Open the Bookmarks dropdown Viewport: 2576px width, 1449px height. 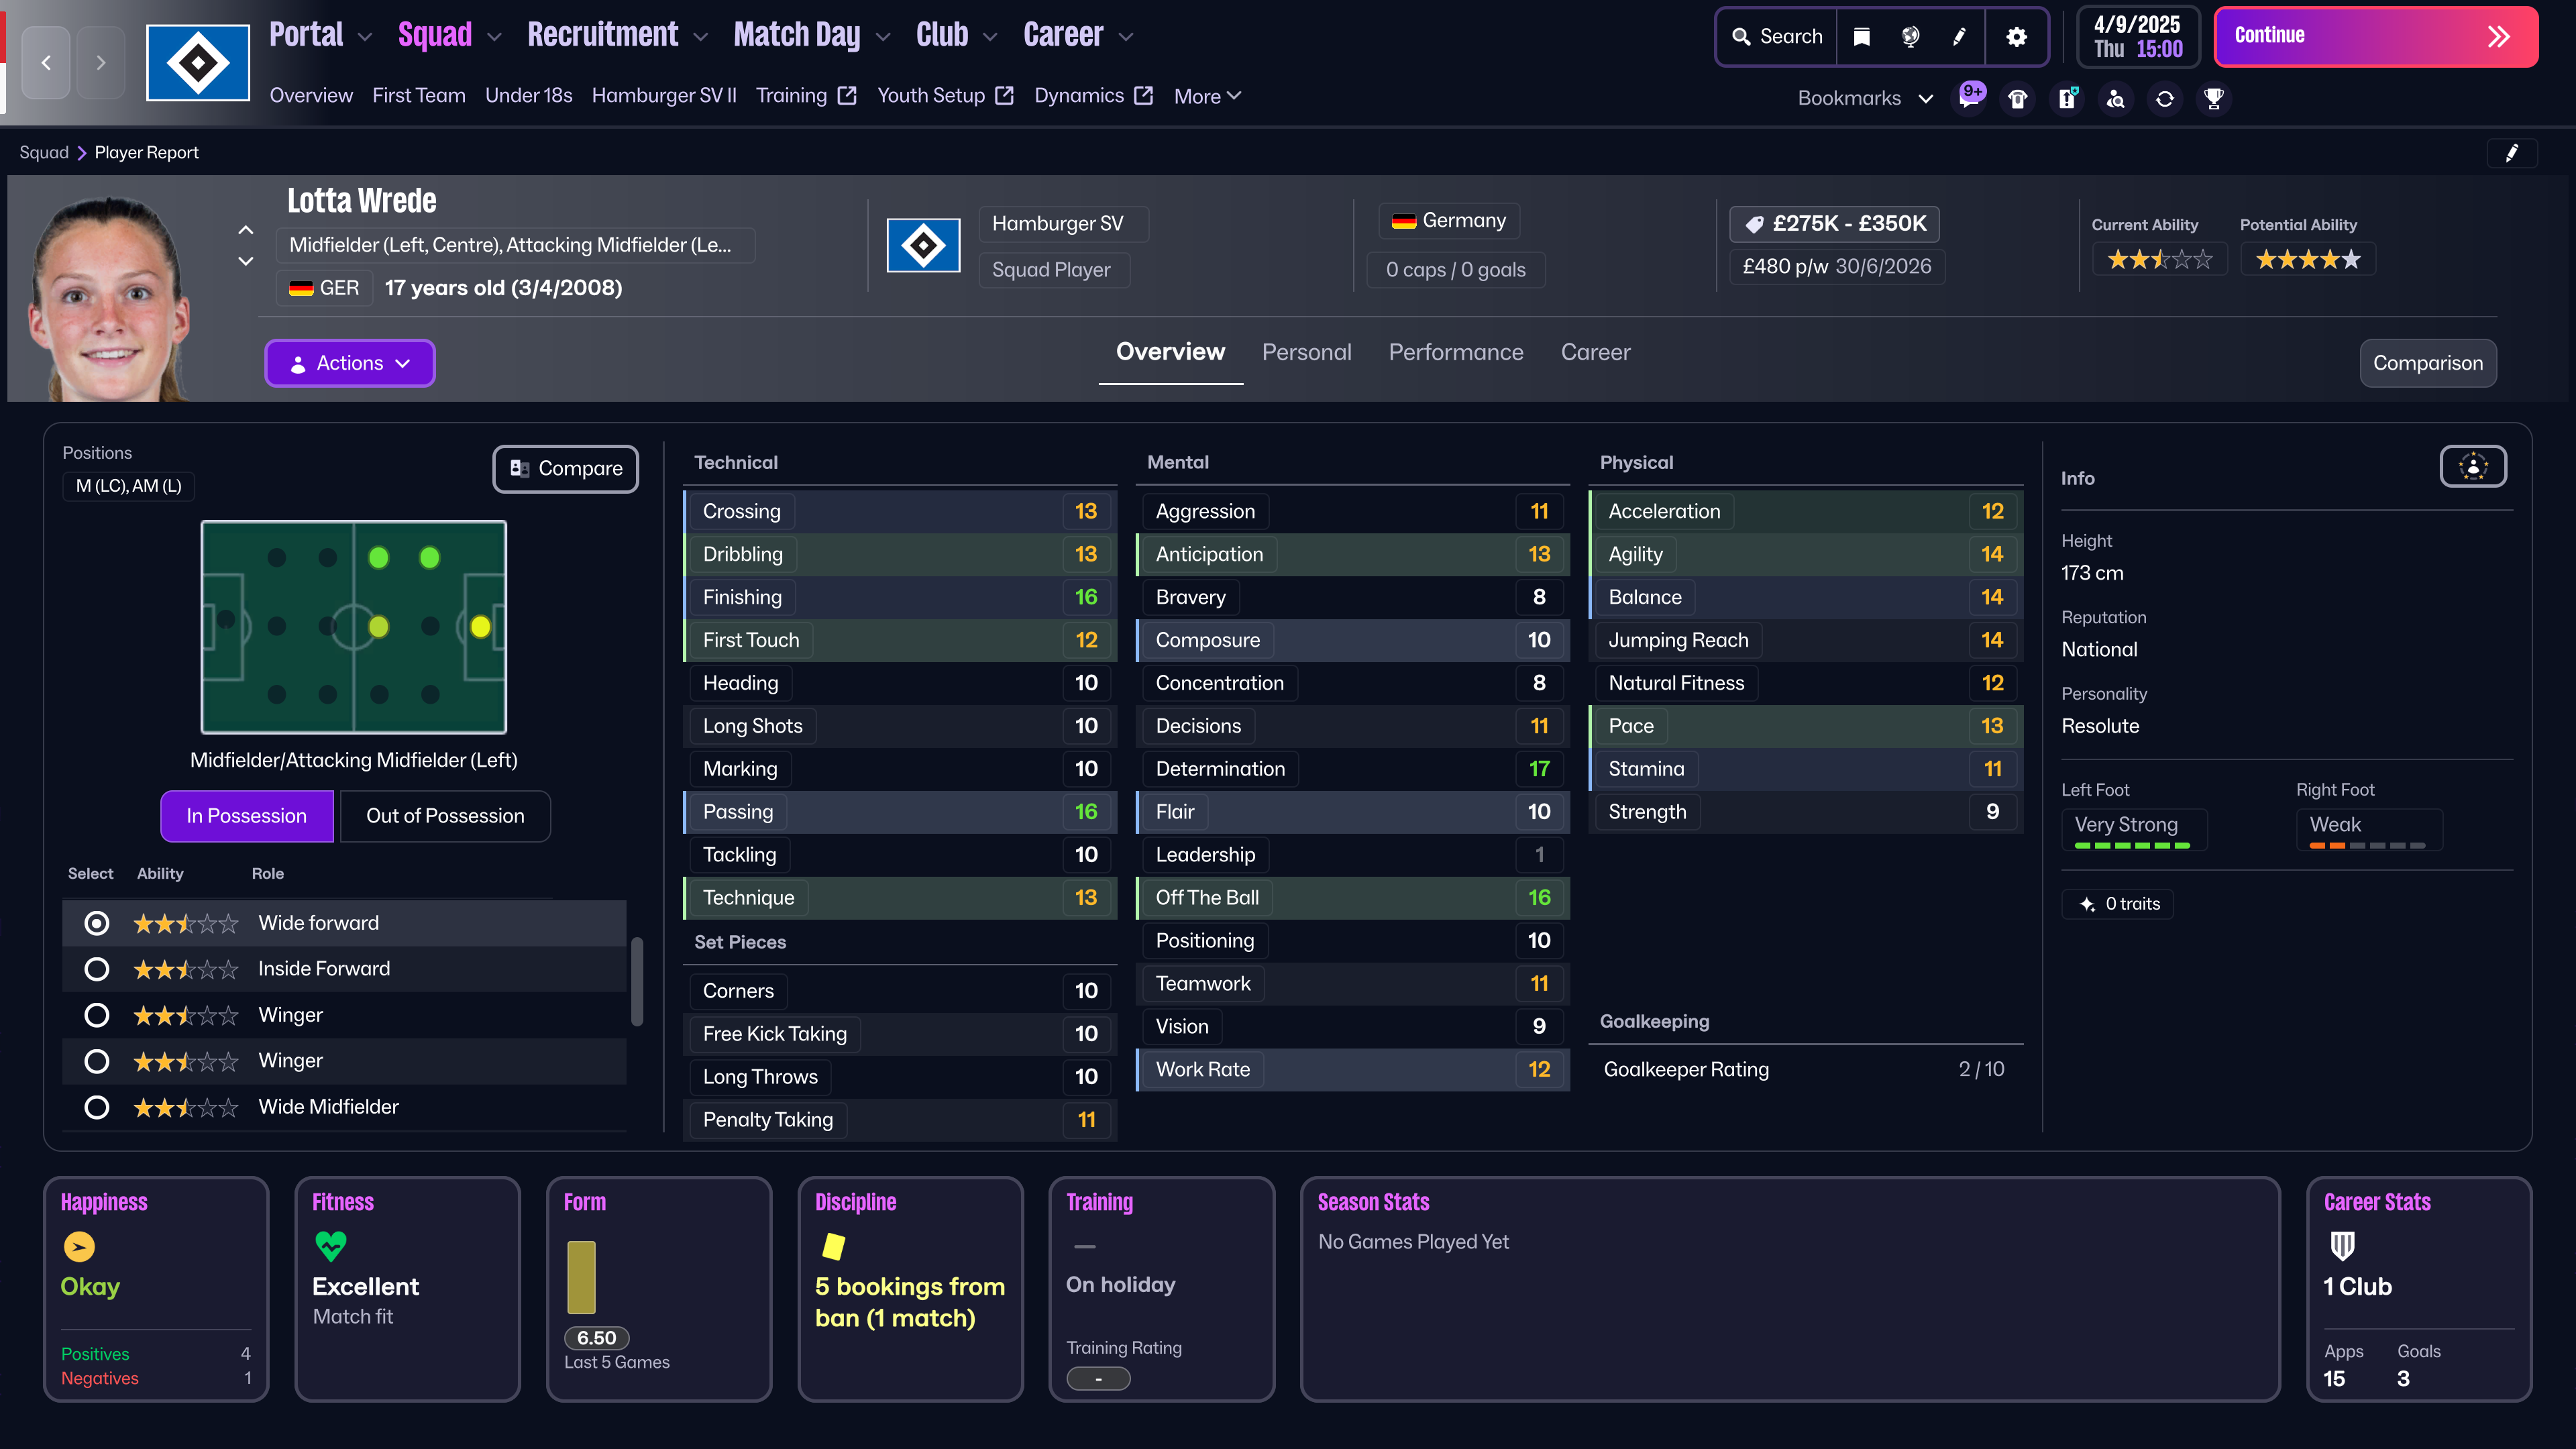tap(1865, 98)
